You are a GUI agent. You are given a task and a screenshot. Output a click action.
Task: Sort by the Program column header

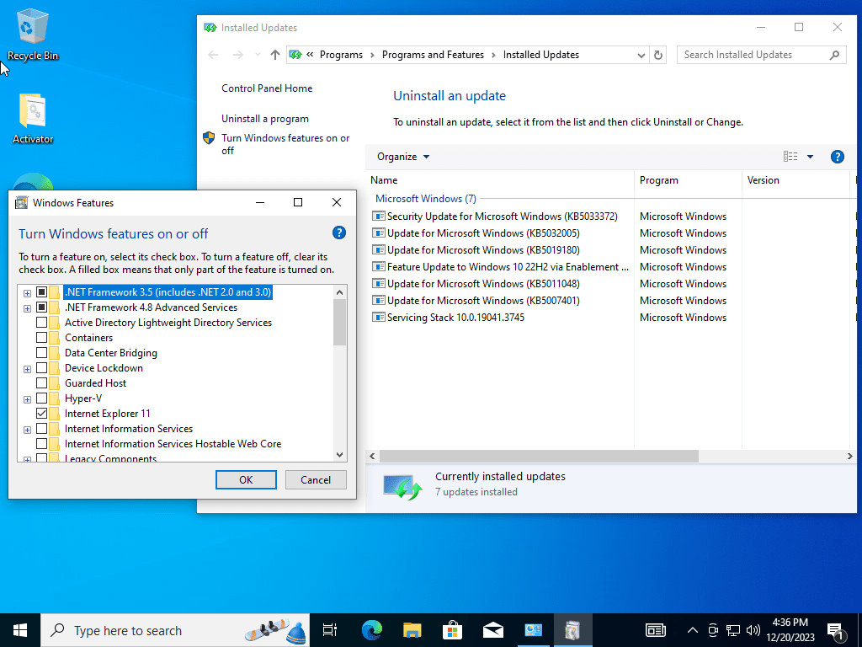click(x=688, y=180)
